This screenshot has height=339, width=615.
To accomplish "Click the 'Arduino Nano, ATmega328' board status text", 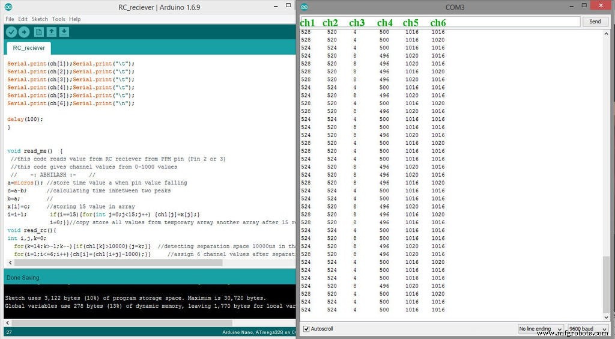I will tap(258, 332).
